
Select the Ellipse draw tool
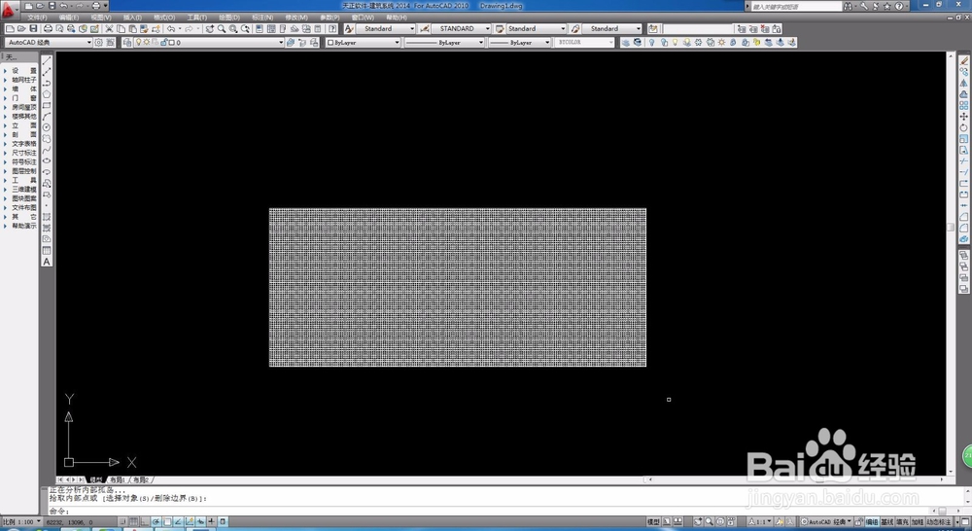(47, 160)
